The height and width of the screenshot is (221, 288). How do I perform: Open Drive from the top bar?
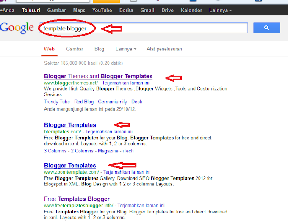coord(168,10)
